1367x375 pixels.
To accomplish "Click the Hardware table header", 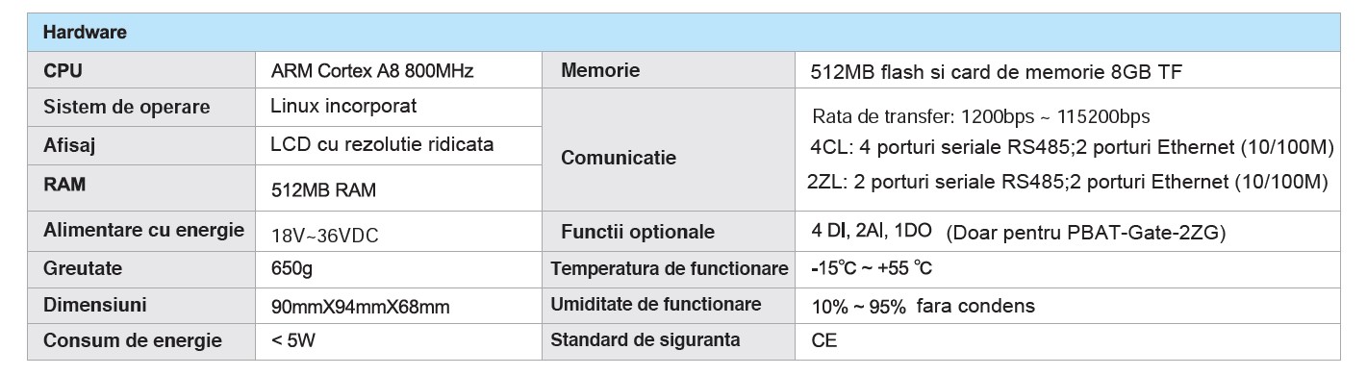I will [x=86, y=32].
